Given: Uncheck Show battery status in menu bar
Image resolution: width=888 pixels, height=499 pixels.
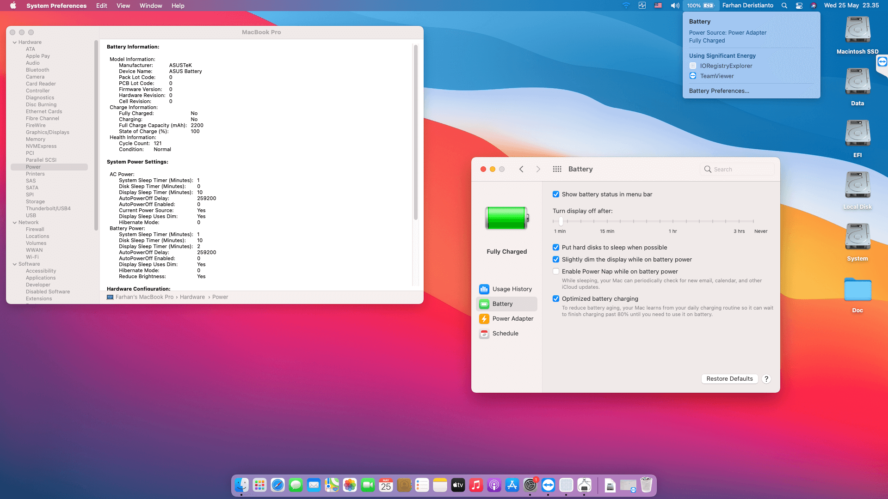Looking at the screenshot, I should click(x=556, y=194).
